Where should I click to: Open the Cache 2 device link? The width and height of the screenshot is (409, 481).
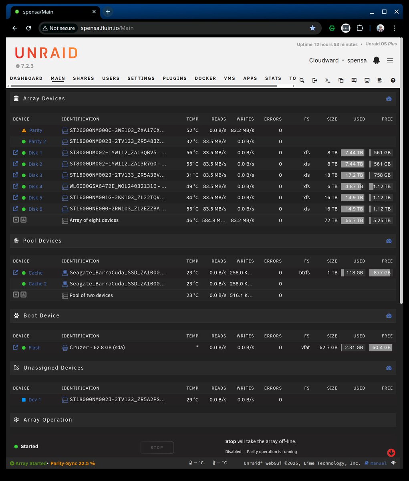click(38, 284)
